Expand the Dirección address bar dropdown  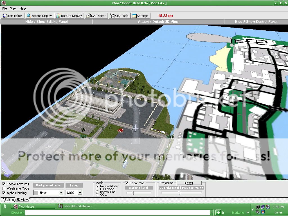[x=211, y=213]
